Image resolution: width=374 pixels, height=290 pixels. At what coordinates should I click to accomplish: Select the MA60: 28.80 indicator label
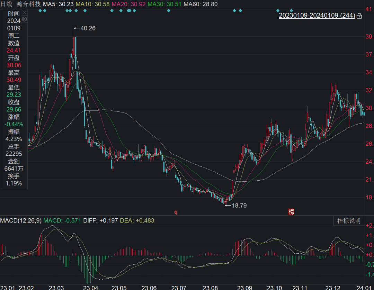201,4
